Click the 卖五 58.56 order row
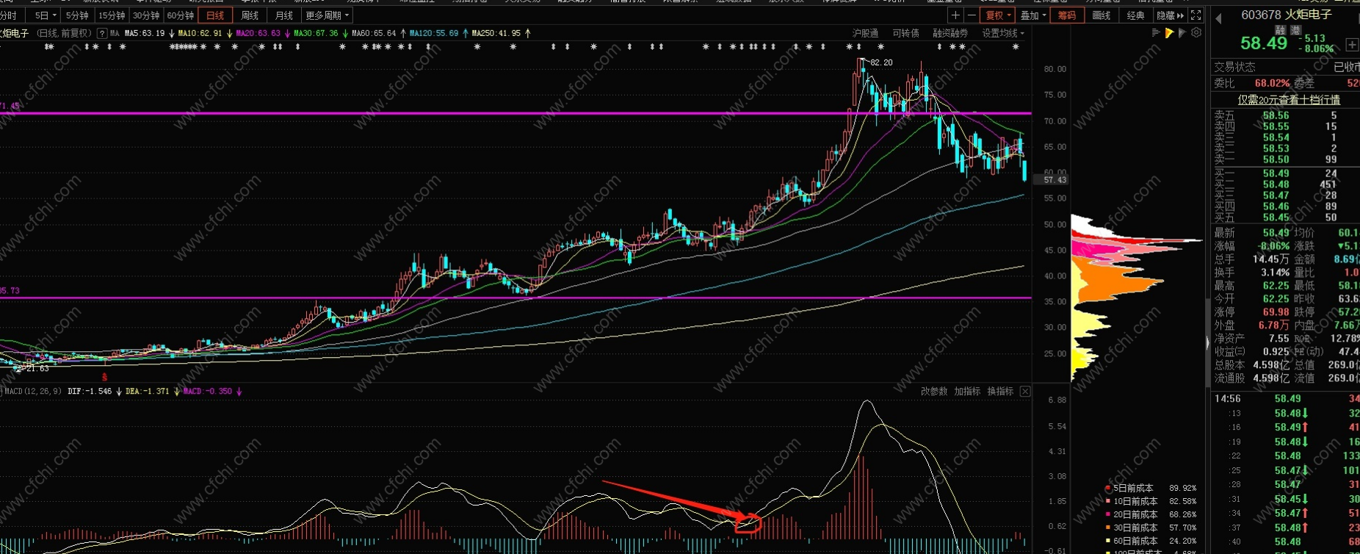 click(1285, 115)
